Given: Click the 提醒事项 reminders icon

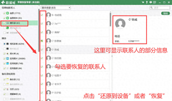Looking at the screenshot, I should (7, 94).
